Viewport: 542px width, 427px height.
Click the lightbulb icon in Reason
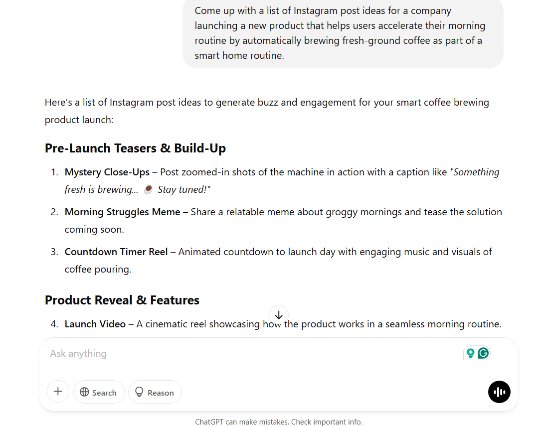tap(139, 392)
